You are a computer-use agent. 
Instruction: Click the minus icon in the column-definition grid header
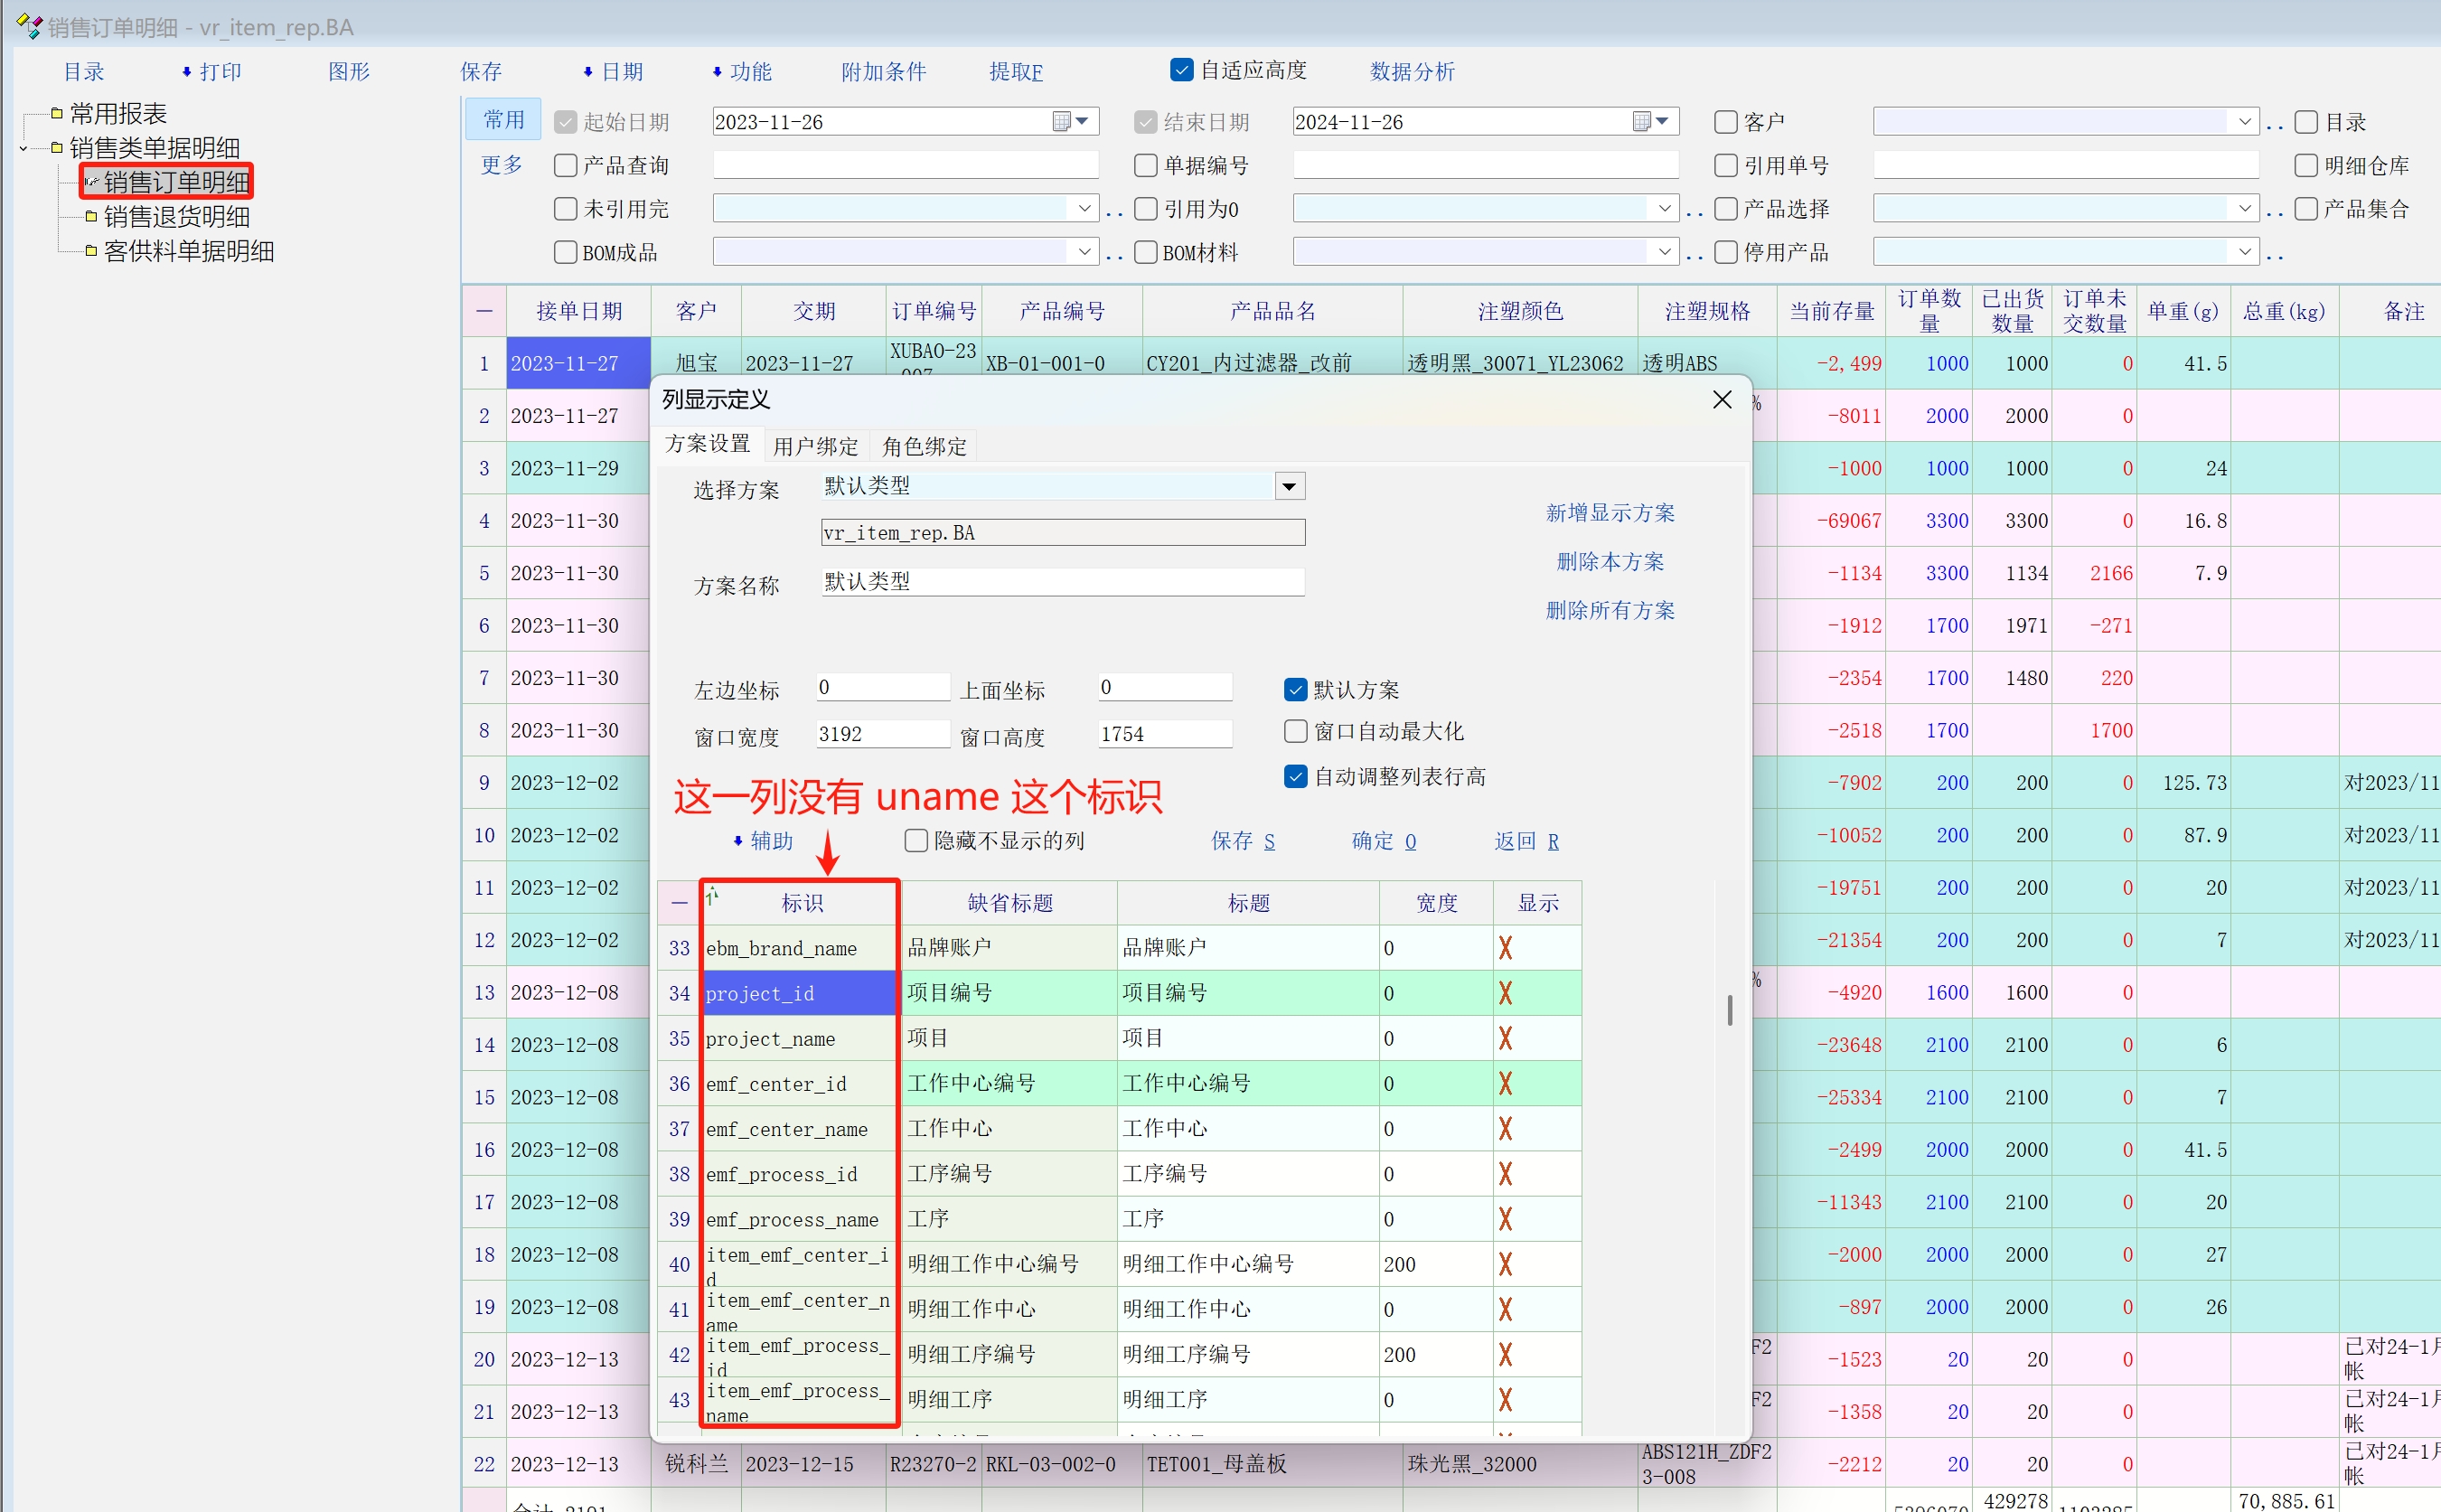click(679, 903)
